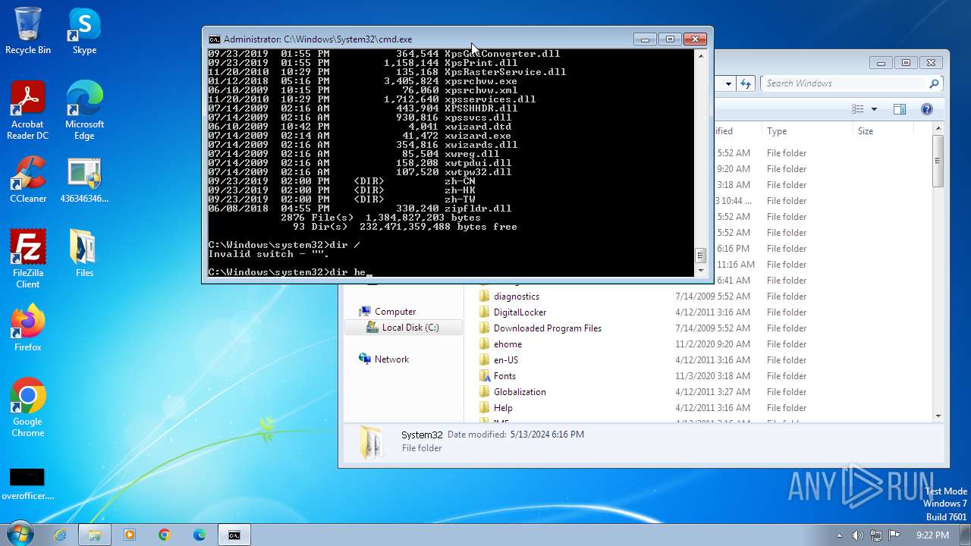Maximize the Explorer window
Viewport: 971px width, 546px height.
pos(906,63)
